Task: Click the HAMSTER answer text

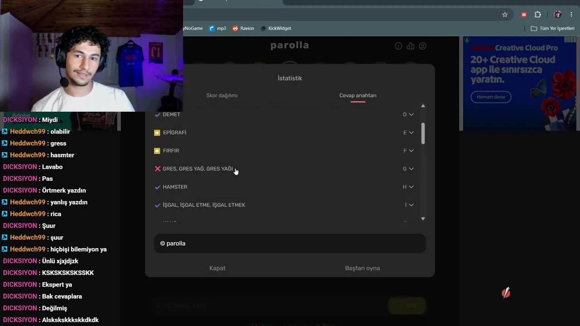Action: click(x=175, y=187)
